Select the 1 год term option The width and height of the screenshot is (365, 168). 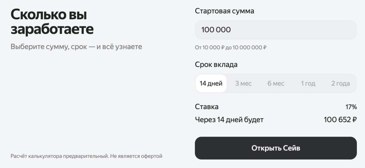click(308, 83)
